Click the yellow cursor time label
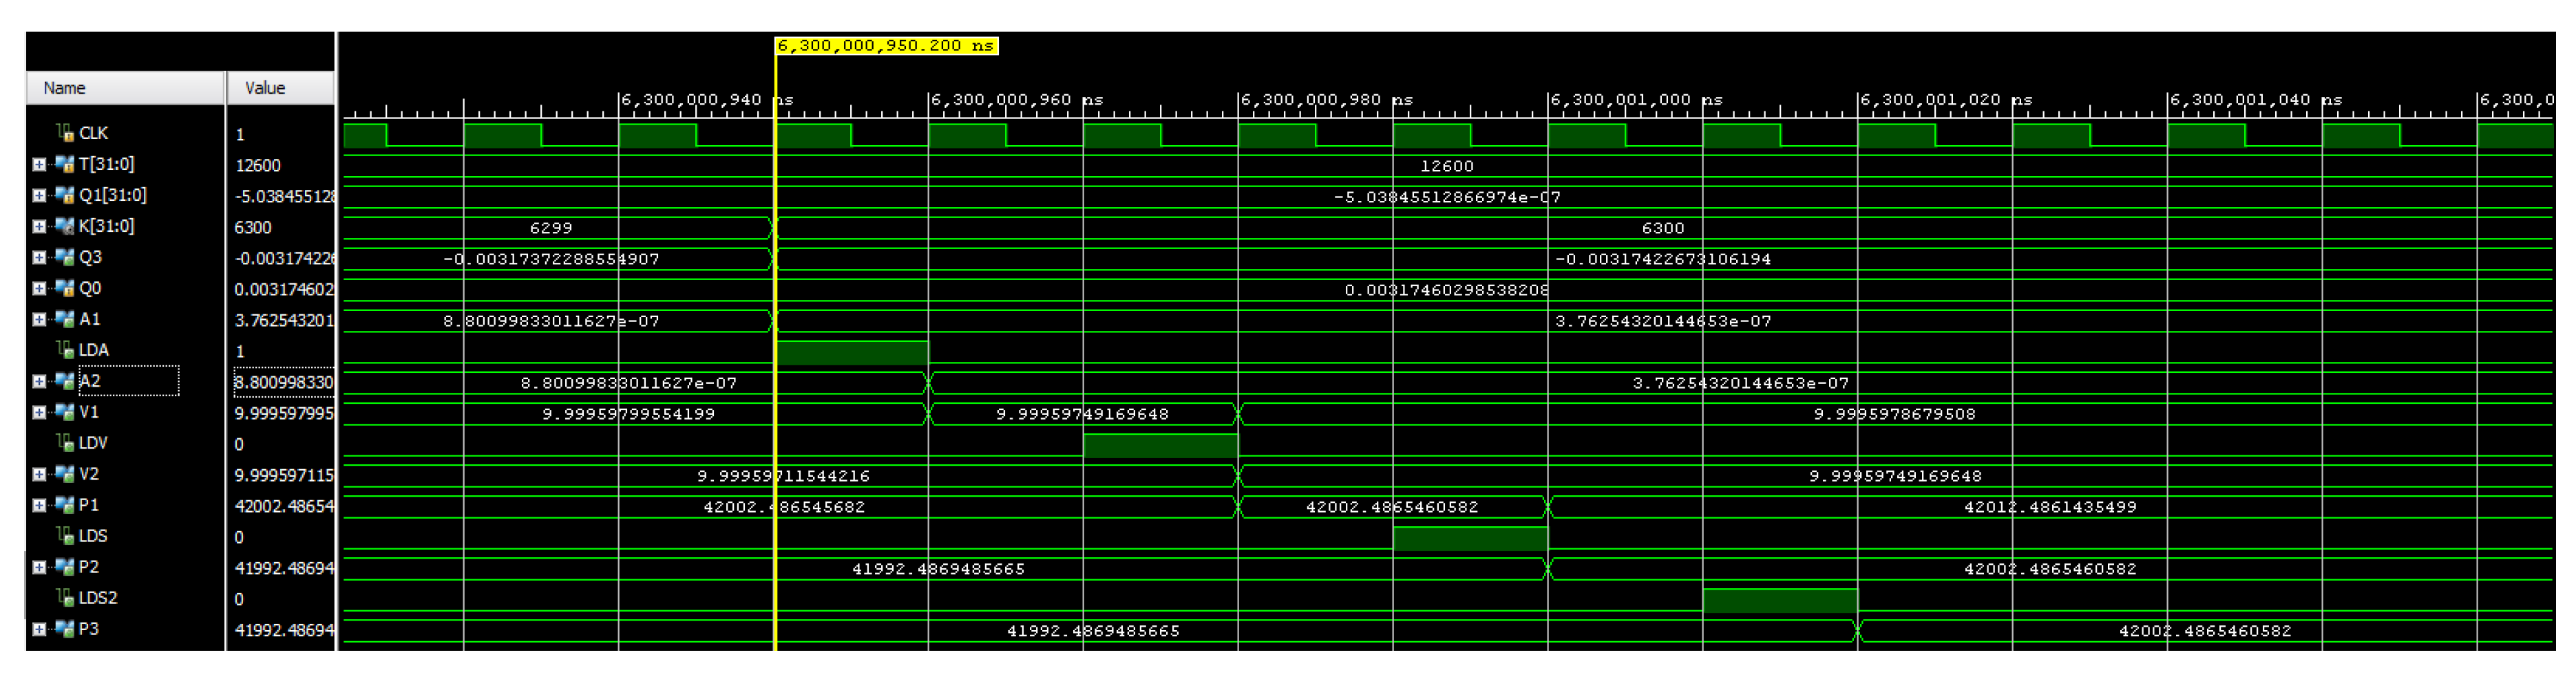Viewport: 2576px width, 679px height. [886, 46]
